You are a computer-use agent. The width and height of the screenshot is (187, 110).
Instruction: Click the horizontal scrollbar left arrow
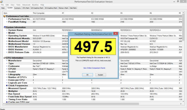(x=4, y=104)
